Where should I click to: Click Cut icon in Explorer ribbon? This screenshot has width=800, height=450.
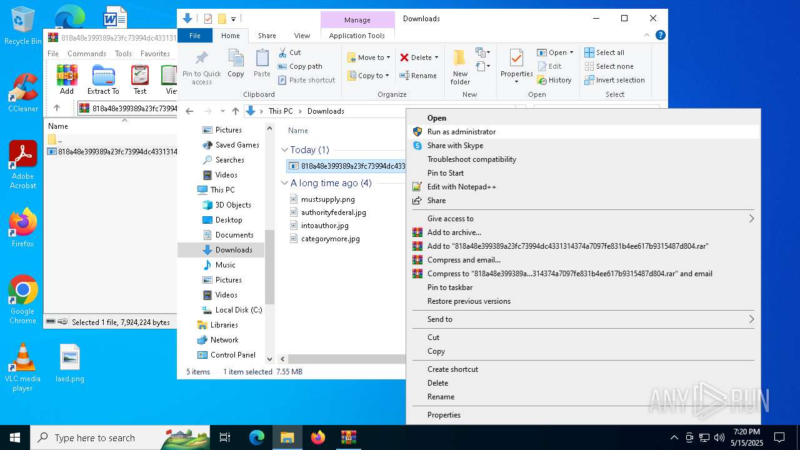[x=282, y=52]
